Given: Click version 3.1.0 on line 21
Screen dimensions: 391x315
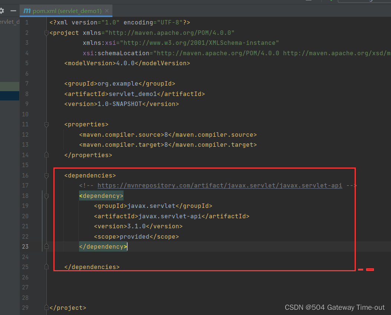Looking at the screenshot, I should coord(138,226).
